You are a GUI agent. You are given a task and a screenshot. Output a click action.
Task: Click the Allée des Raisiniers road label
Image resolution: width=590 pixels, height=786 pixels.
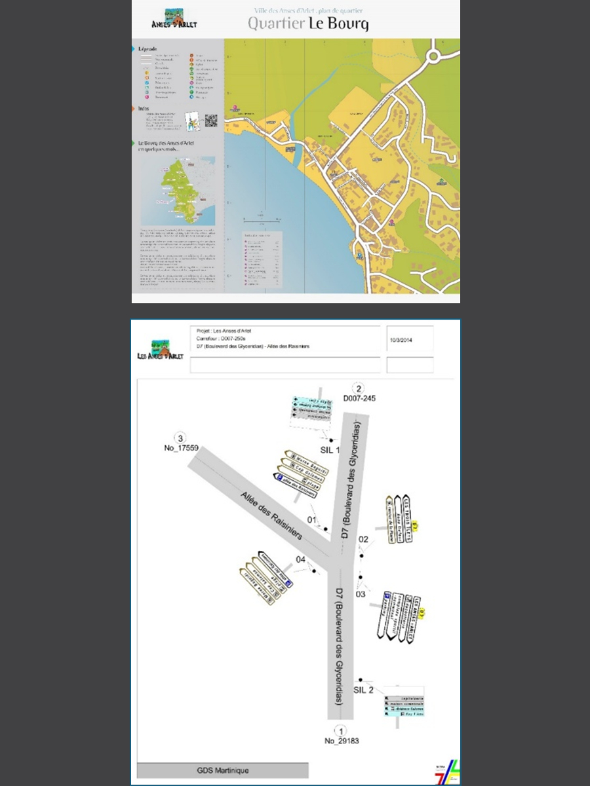click(271, 515)
